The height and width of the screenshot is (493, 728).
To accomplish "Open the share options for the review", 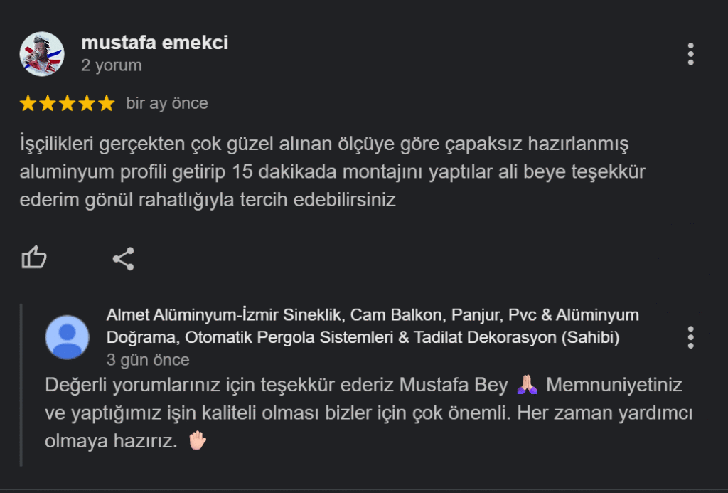I will coord(124,258).
